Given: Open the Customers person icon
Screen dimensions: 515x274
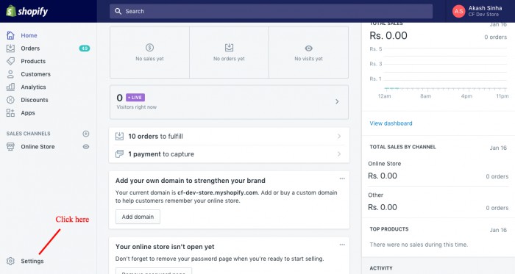Looking at the screenshot, I should tap(10, 74).
